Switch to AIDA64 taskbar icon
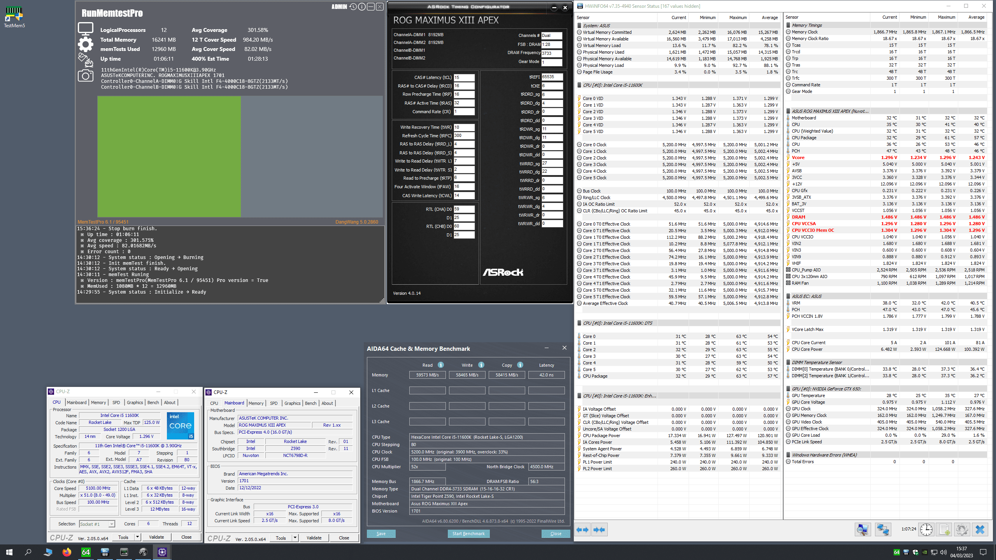 pos(86,552)
